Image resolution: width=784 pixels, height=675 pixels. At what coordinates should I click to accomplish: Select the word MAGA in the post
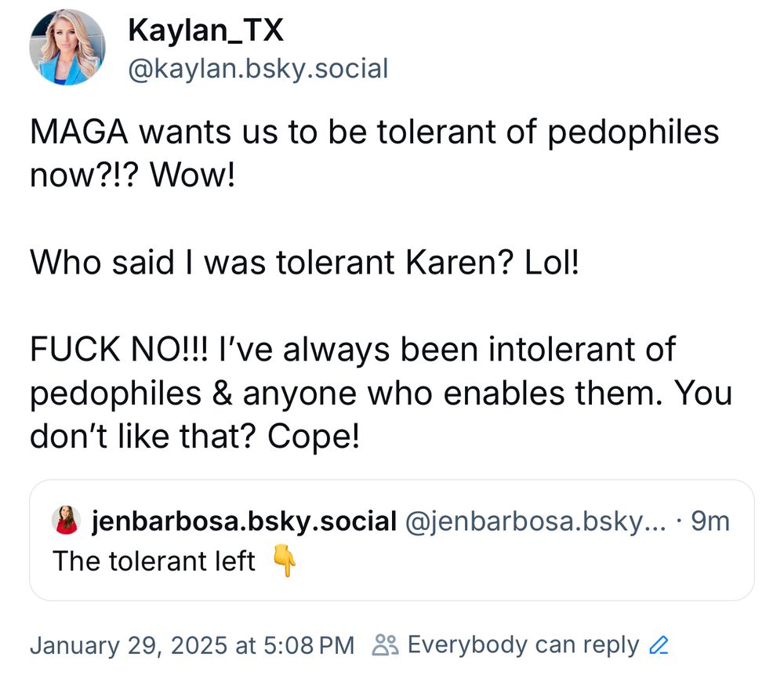click(x=80, y=132)
